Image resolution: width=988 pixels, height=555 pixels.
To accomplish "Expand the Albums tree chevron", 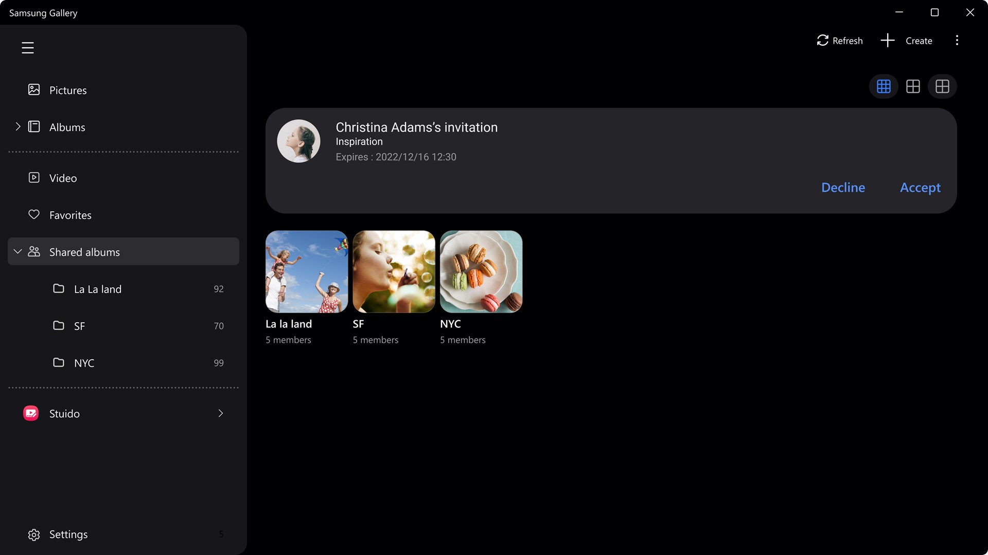I will point(18,126).
